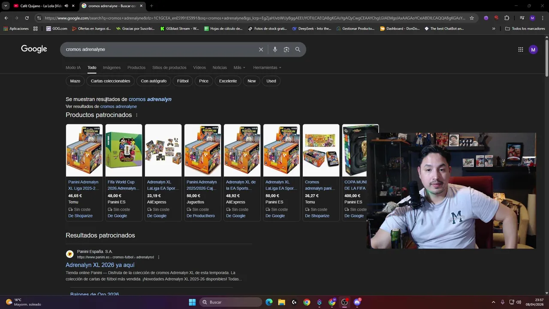Open the Fifa World Cup 2026 product image
This screenshot has height=309, width=549.
click(x=124, y=150)
